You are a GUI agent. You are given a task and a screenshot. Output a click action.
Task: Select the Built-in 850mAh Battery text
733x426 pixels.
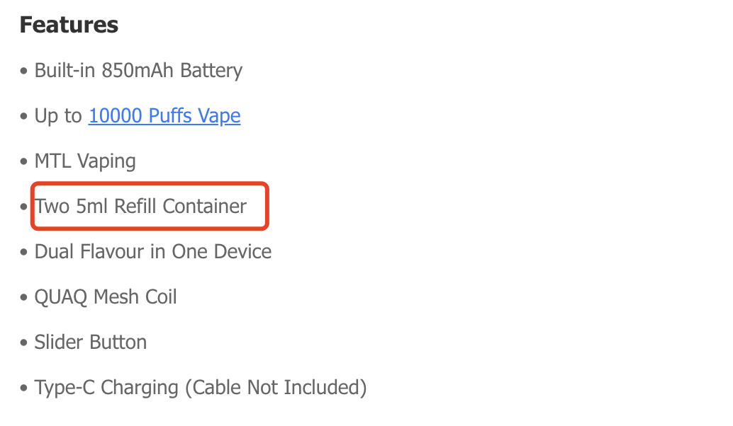coord(138,71)
